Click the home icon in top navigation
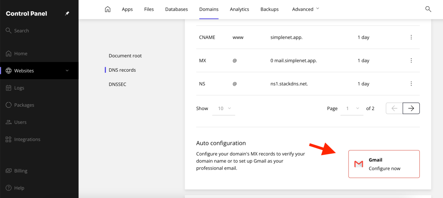 (x=108, y=9)
